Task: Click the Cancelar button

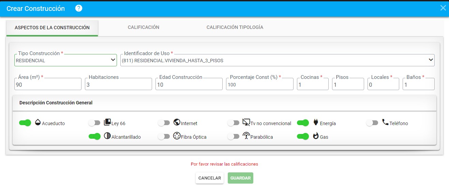Action: (210, 178)
